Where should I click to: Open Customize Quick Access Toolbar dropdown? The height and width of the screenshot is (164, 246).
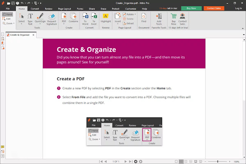41,3
